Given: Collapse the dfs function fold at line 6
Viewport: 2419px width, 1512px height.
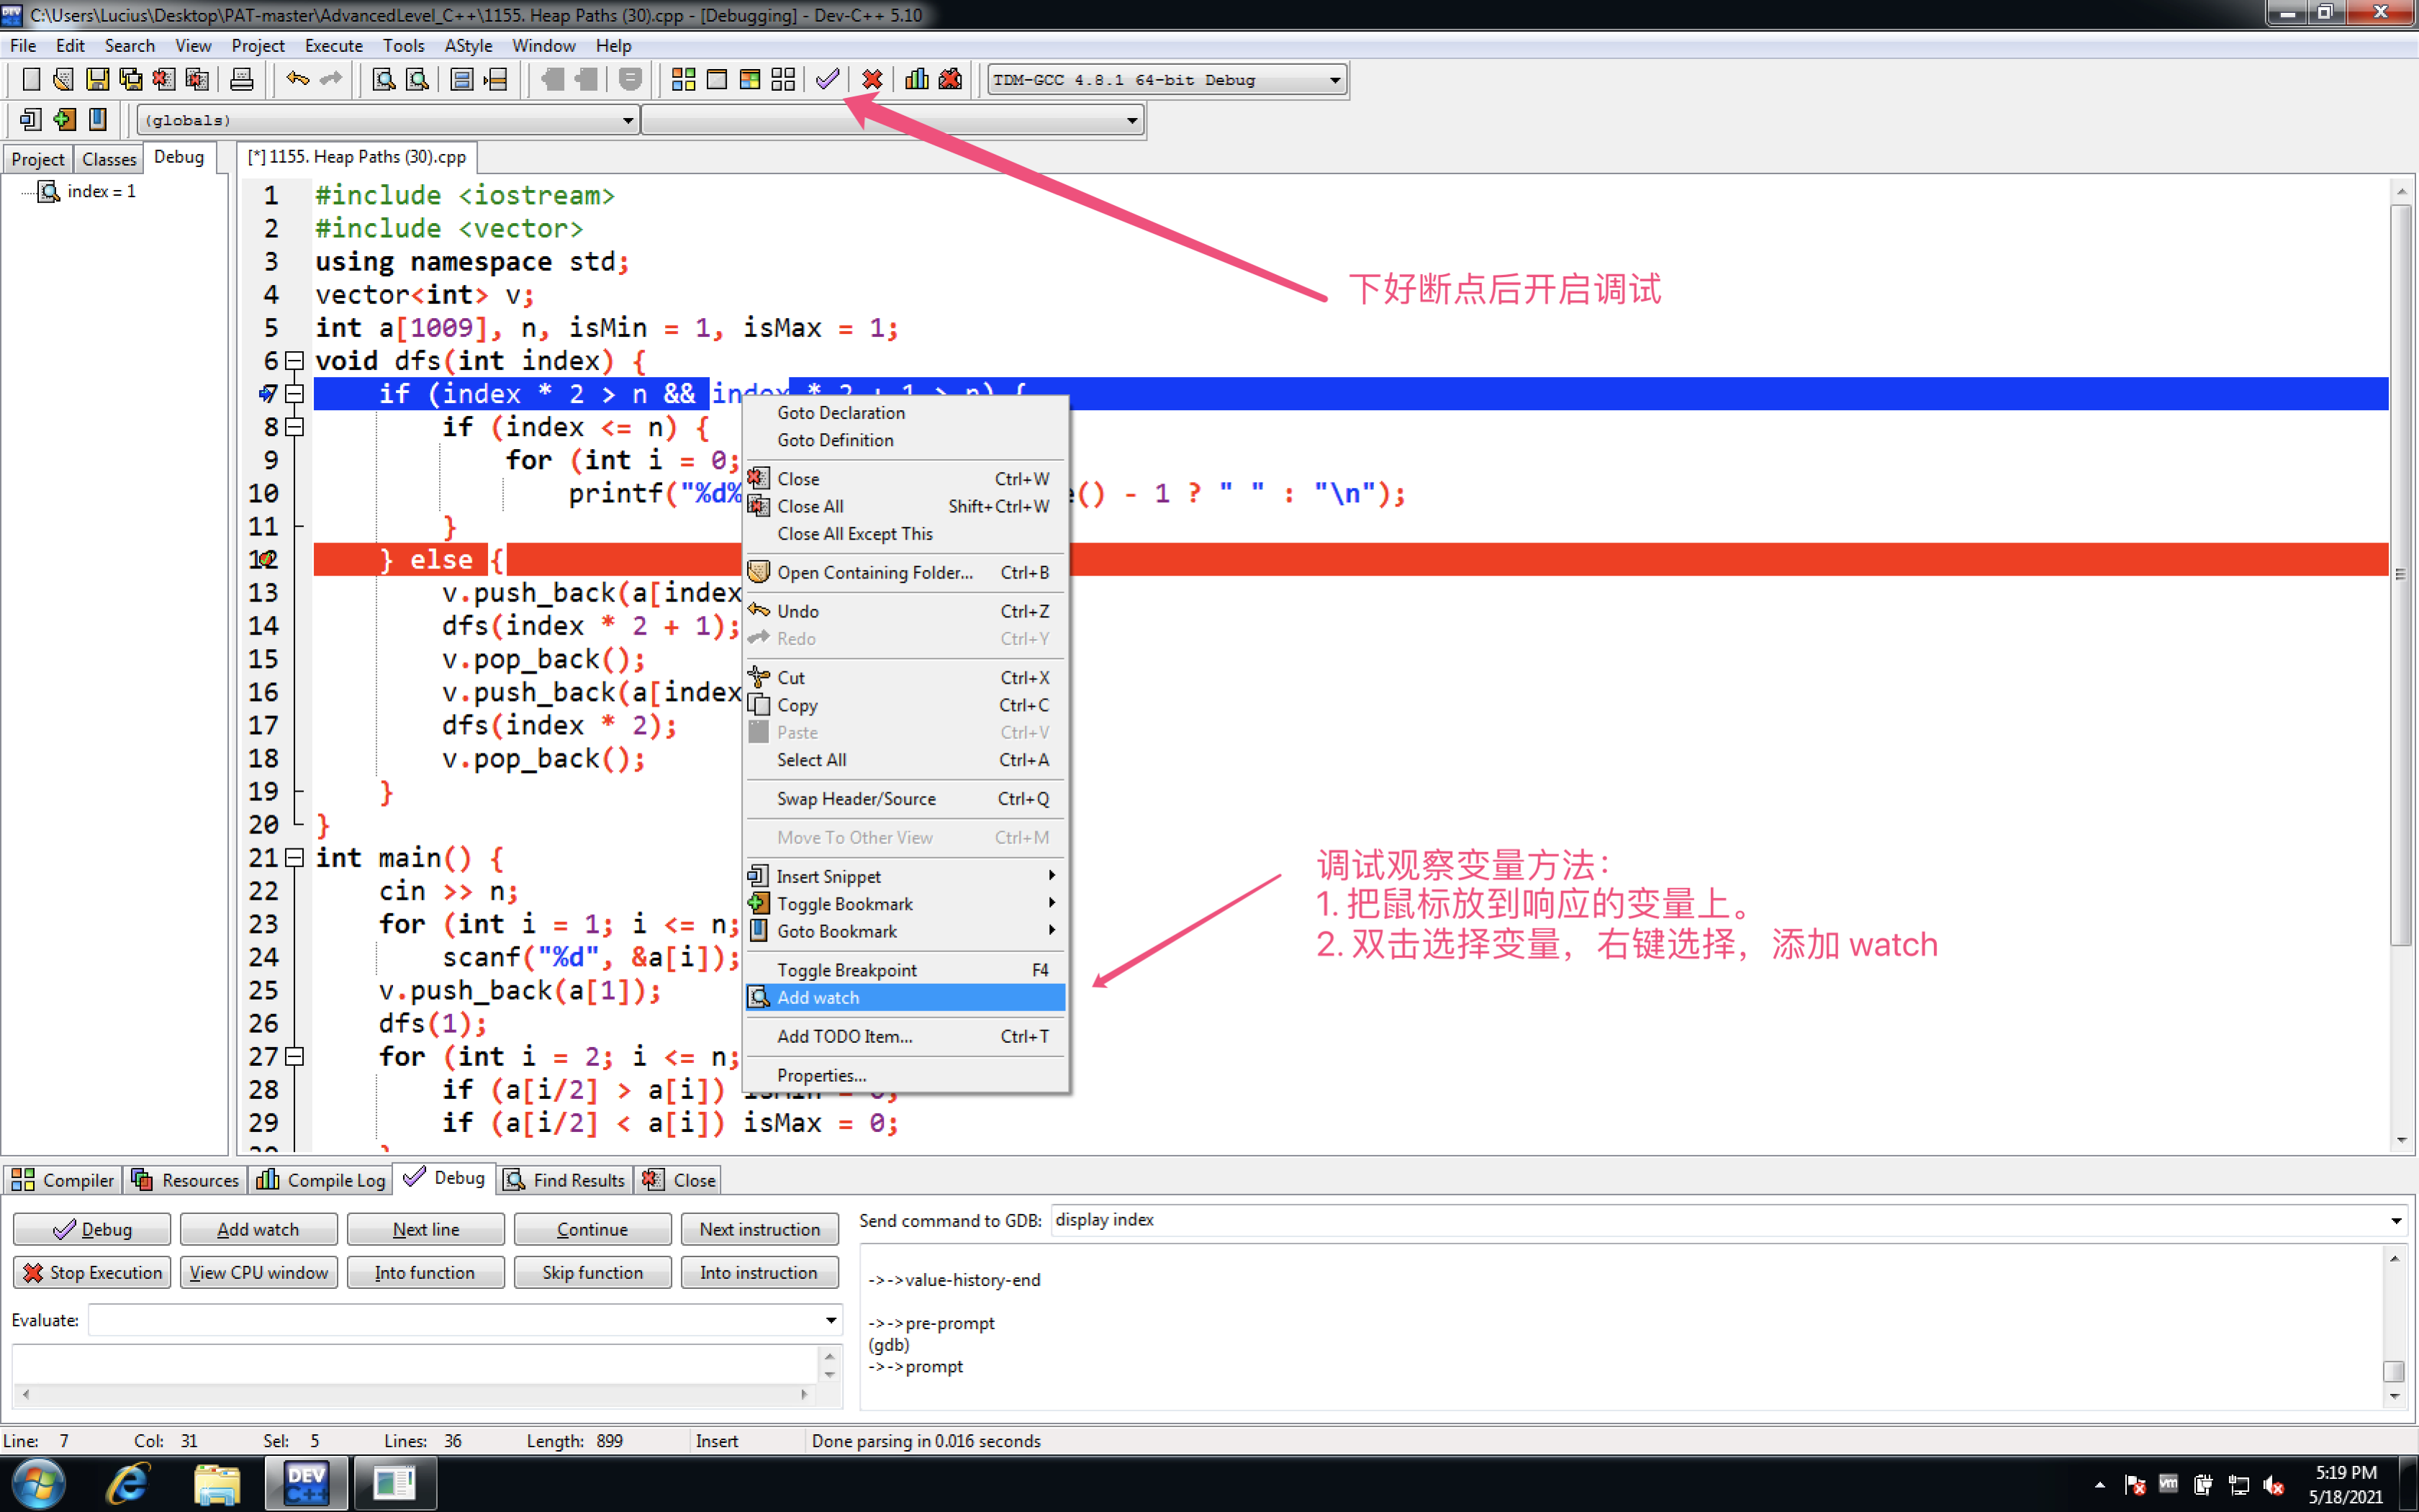Looking at the screenshot, I should point(294,360).
